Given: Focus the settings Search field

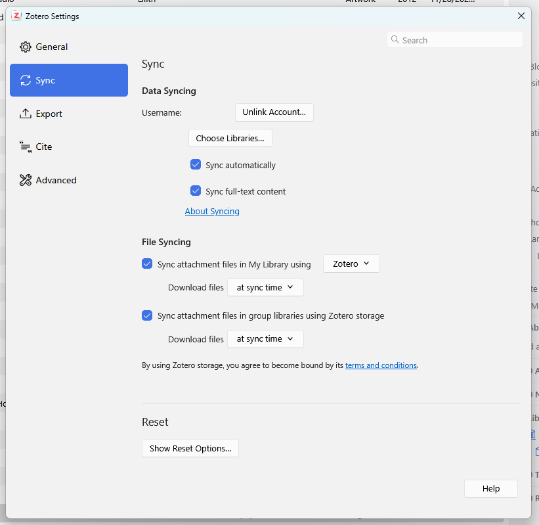Looking at the screenshot, I should [x=460, y=40].
